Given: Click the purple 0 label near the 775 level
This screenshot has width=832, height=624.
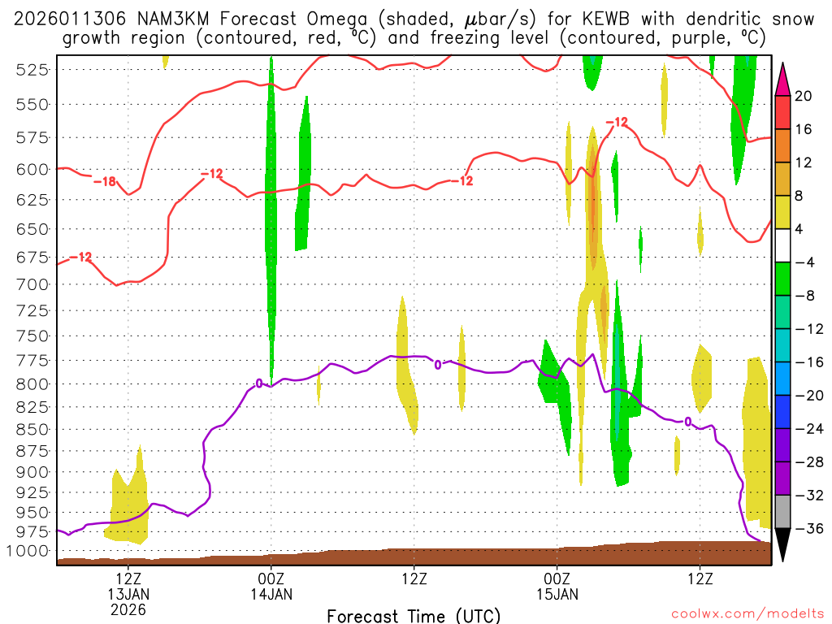Looking at the screenshot, I should (x=438, y=365).
